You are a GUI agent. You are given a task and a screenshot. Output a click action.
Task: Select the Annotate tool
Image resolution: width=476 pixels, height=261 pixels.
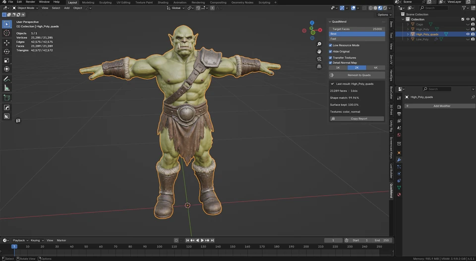pyautogui.click(x=6, y=79)
